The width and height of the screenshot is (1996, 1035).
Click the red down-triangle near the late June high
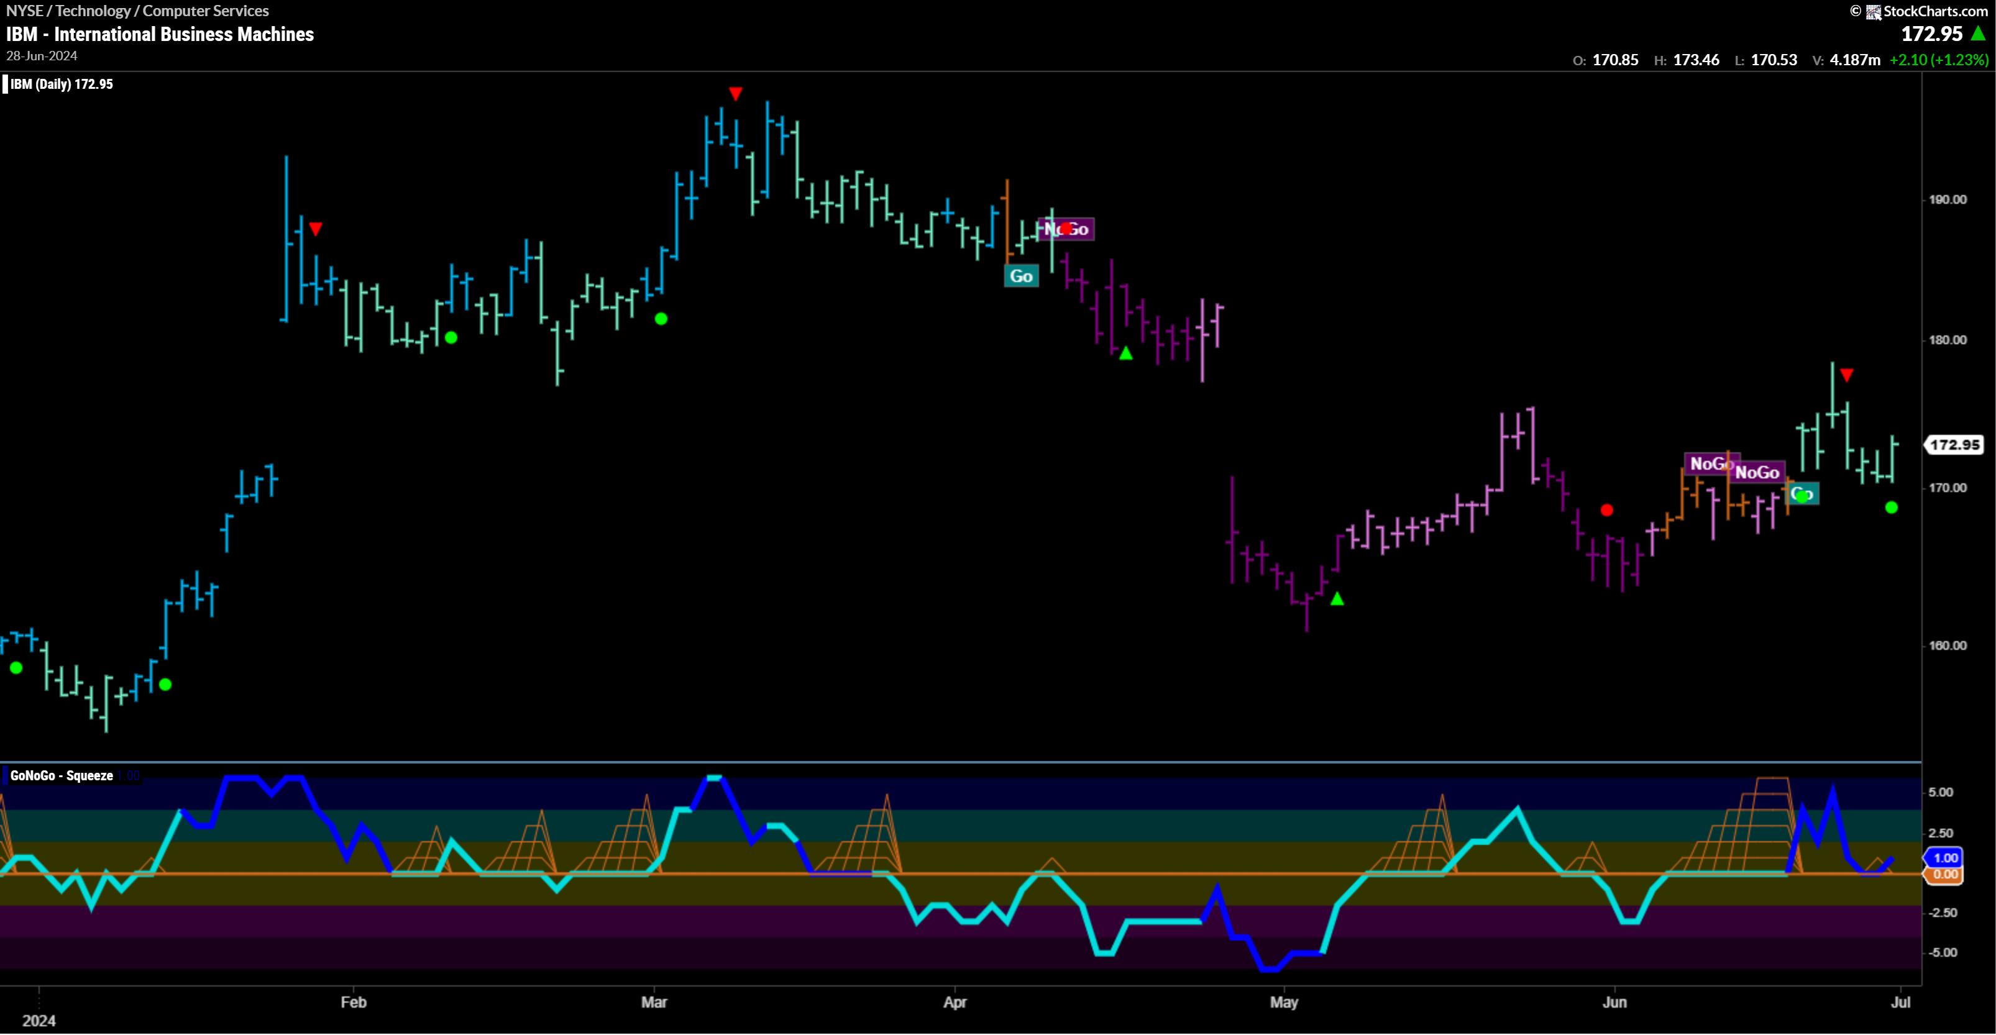[1846, 376]
